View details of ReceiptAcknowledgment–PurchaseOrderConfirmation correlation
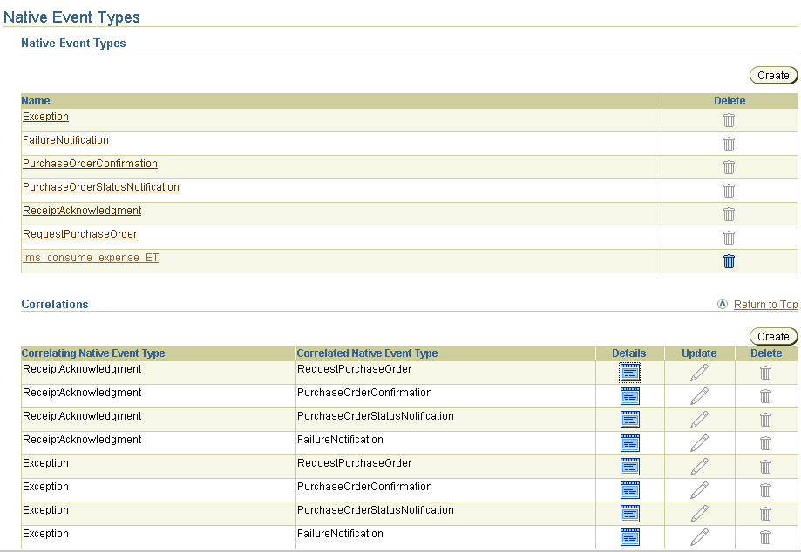The image size is (801, 552). [x=630, y=396]
